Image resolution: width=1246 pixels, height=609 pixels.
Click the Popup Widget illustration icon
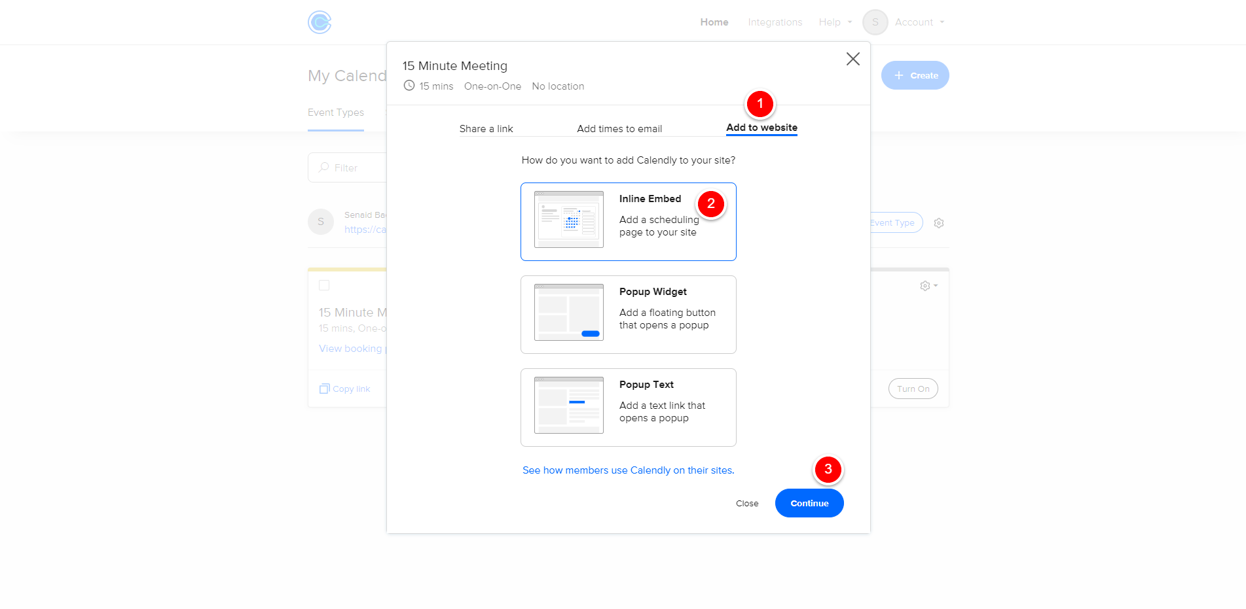(x=568, y=313)
